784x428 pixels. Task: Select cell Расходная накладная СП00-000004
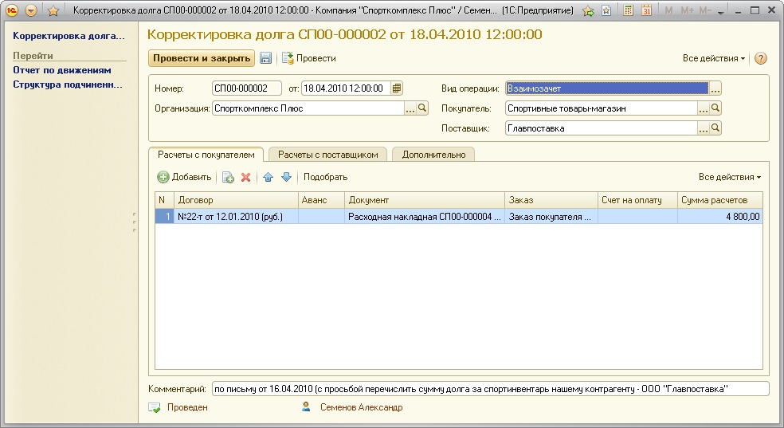coord(425,217)
